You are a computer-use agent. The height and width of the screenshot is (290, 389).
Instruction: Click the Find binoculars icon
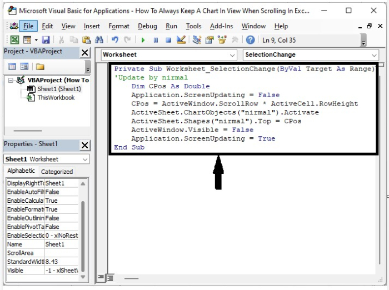pyautogui.click(x=99, y=40)
